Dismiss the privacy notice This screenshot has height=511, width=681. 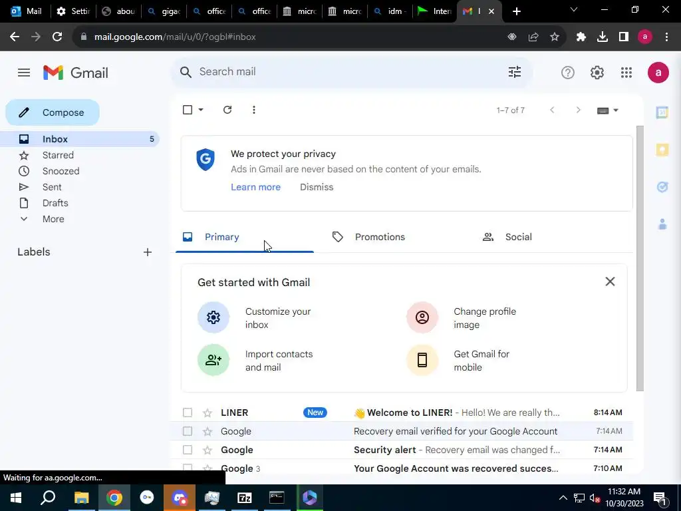(317, 187)
